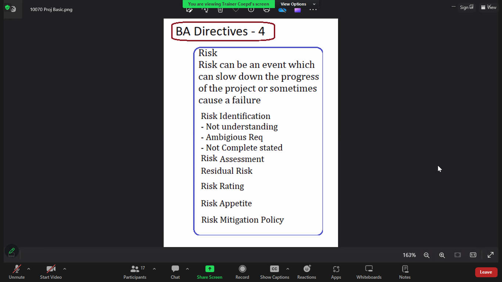Expand caption options arrow beside Show Captions
502x282 pixels.
point(288,269)
